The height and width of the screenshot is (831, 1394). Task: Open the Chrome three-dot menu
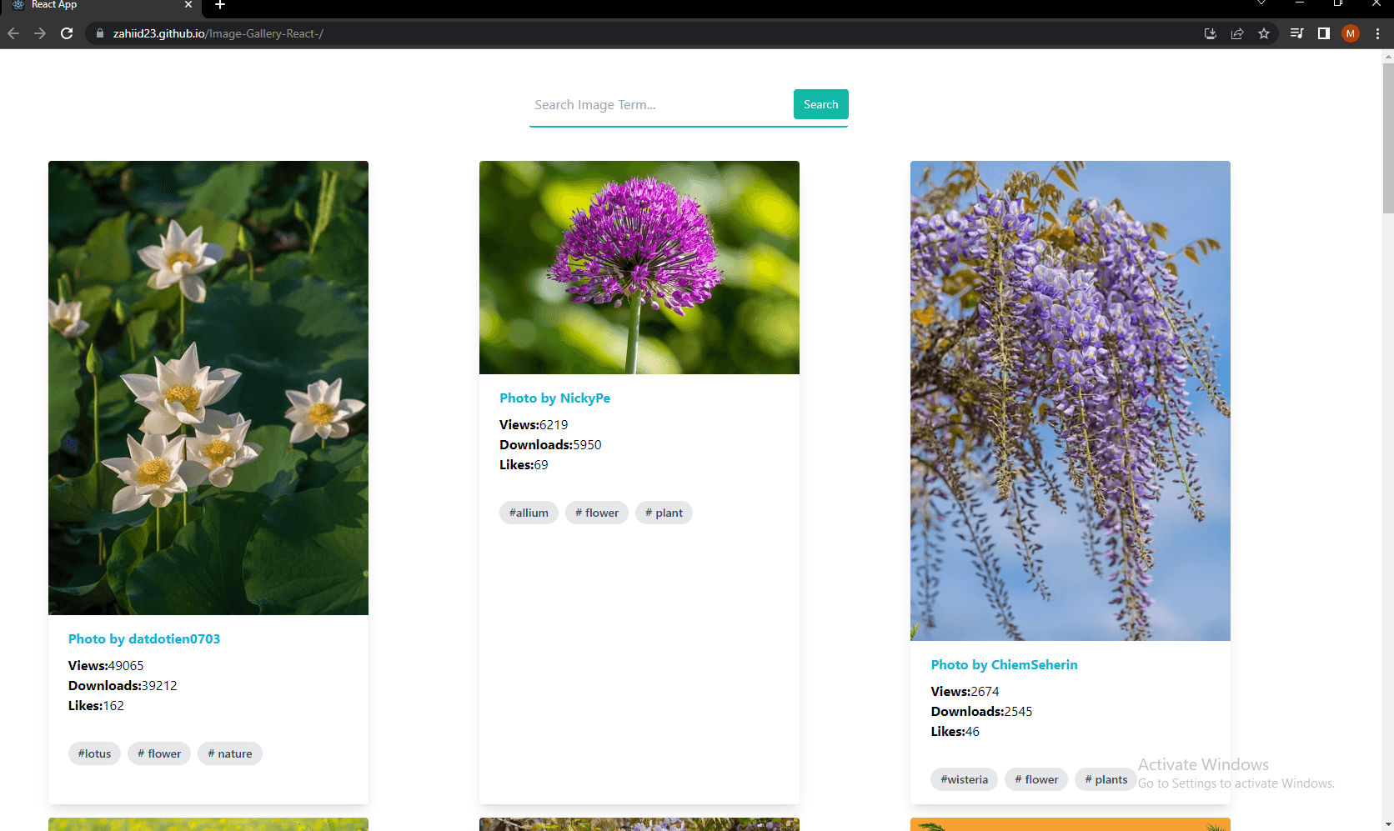(x=1377, y=33)
